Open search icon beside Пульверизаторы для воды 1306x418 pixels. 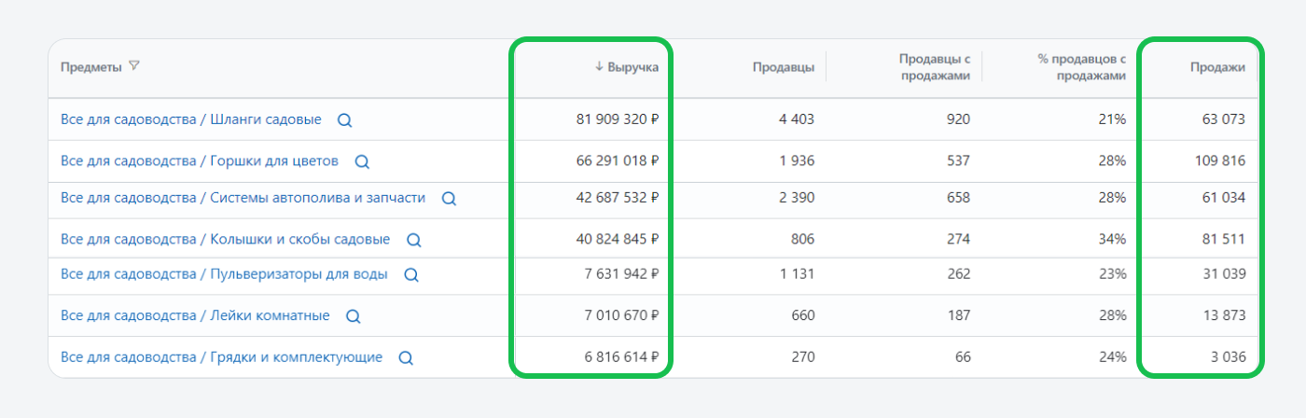click(x=411, y=275)
